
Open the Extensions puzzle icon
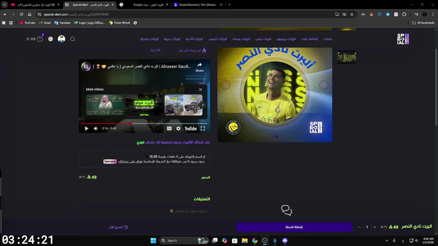tap(404, 14)
